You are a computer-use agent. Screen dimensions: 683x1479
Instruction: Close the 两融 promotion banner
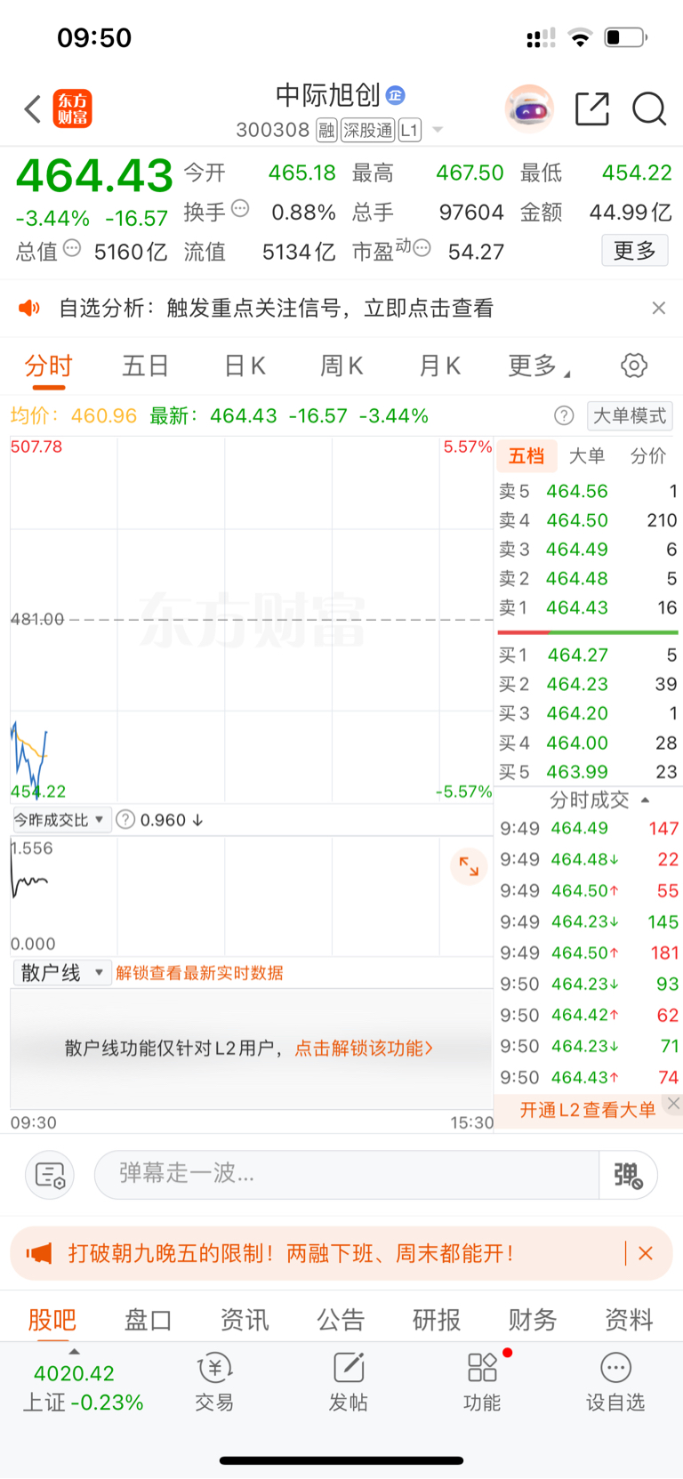click(646, 1254)
